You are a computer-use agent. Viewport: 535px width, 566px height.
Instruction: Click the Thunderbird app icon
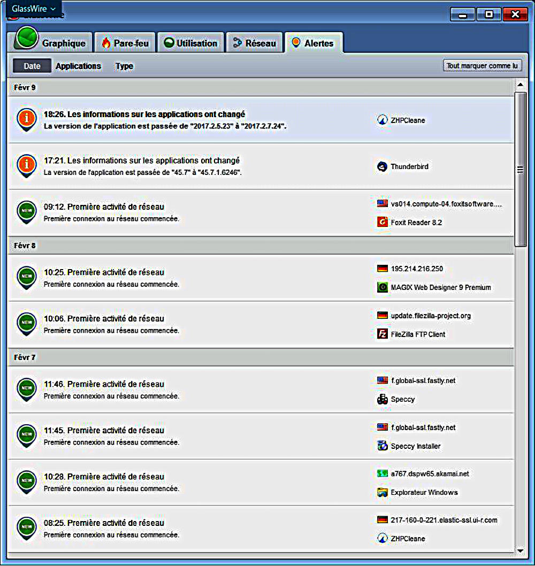383,166
